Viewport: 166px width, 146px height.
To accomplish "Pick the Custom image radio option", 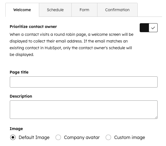I will point(108,137).
